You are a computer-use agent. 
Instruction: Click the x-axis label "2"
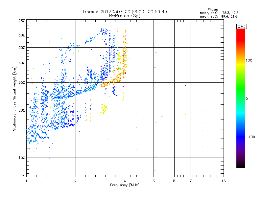click(x=76, y=181)
